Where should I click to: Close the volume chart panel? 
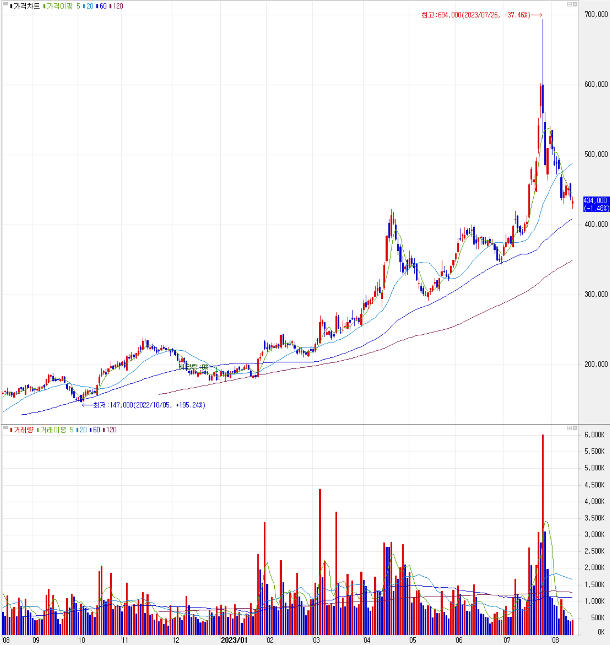coord(575,428)
